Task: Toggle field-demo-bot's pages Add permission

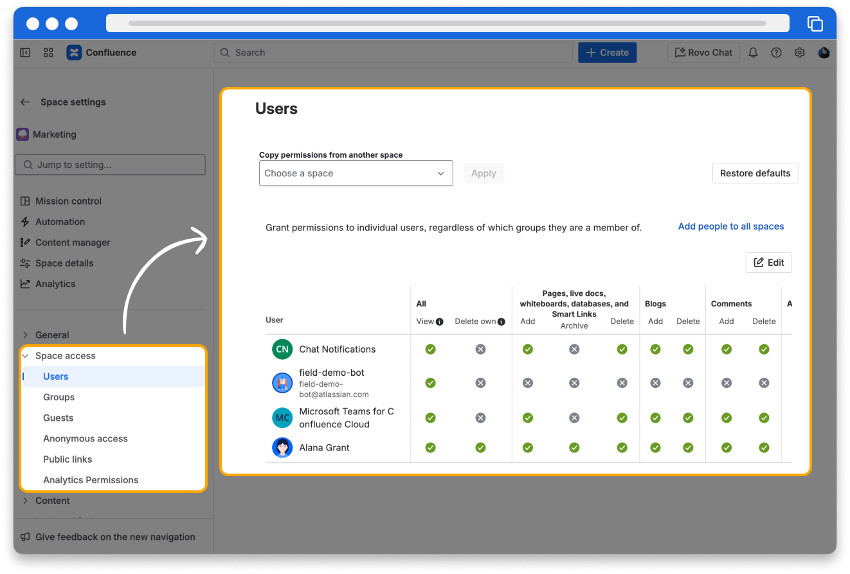Action: [x=527, y=383]
